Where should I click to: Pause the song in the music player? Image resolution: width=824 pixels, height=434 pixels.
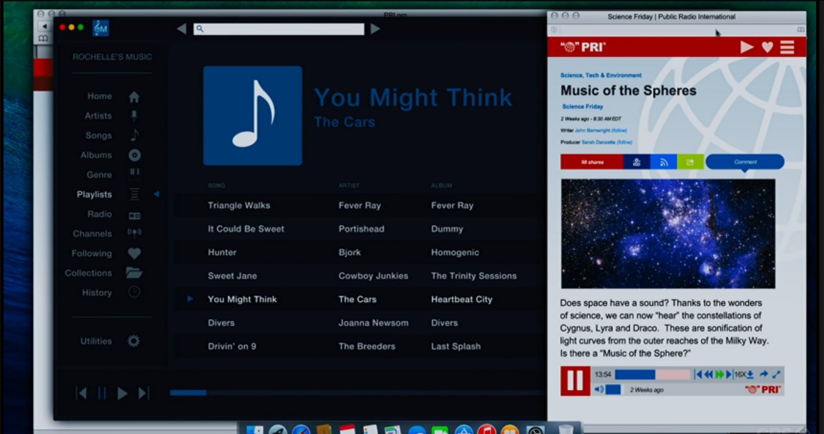coord(102,393)
